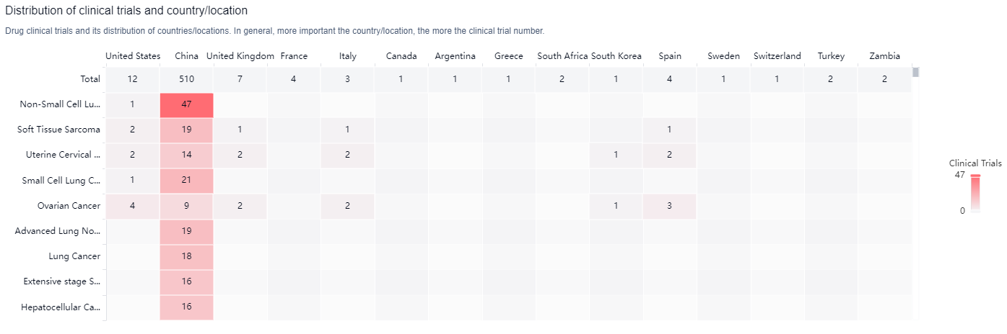The width and height of the screenshot is (1007, 334).
Task: Select the United States column header
Action: pyautogui.click(x=133, y=56)
